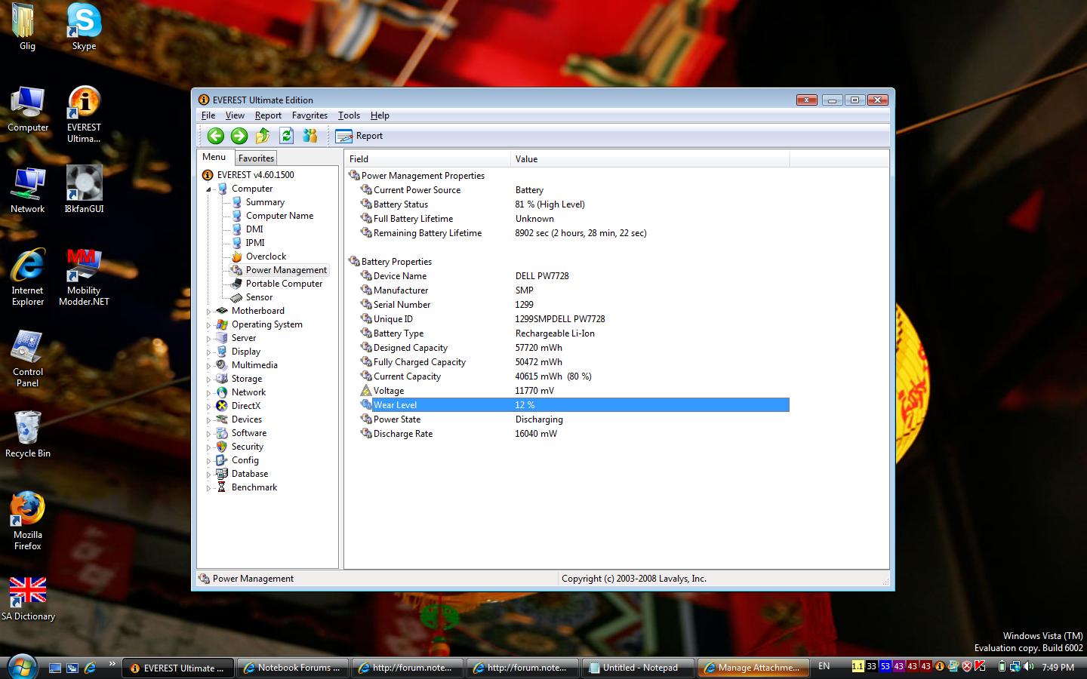This screenshot has height=679, width=1087.
Task: Switch to the Favorites tab
Action: pyautogui.click(x=256, y=158)
